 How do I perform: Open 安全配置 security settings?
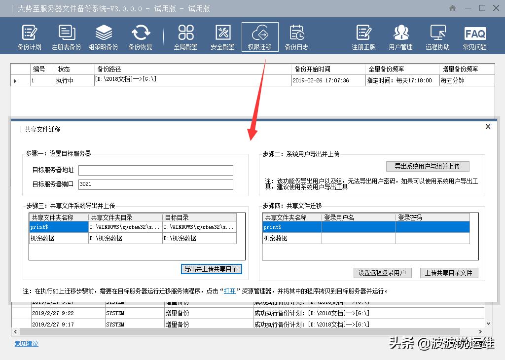pyautogui.click(x=222, y=36)
